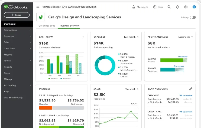Viewport: 201px width, 128px height.
Task: Open My experts
Action: coord(140,7)
